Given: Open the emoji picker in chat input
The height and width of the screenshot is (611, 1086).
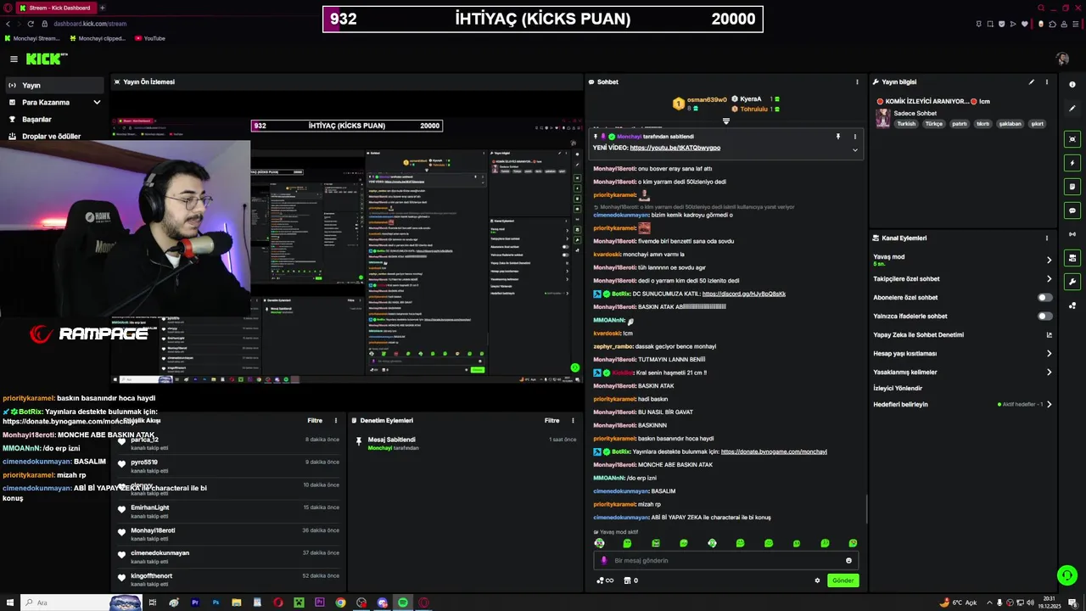Looking at the screenshot, I should pyautogui.click(x=848, y=560).
